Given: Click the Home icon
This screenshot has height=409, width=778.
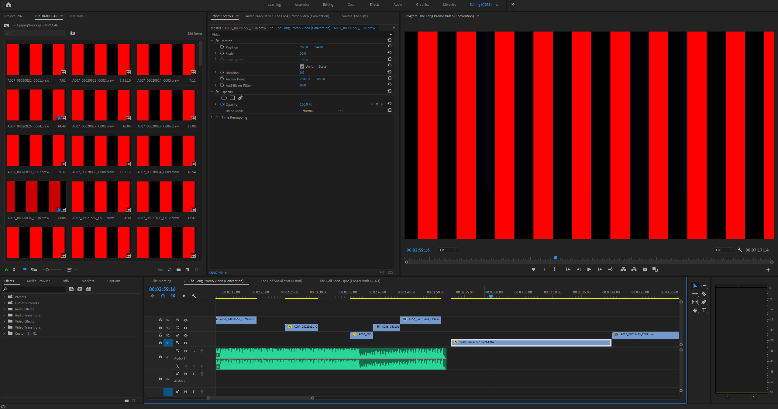Looking at the screenshot, I should [9, 5].
